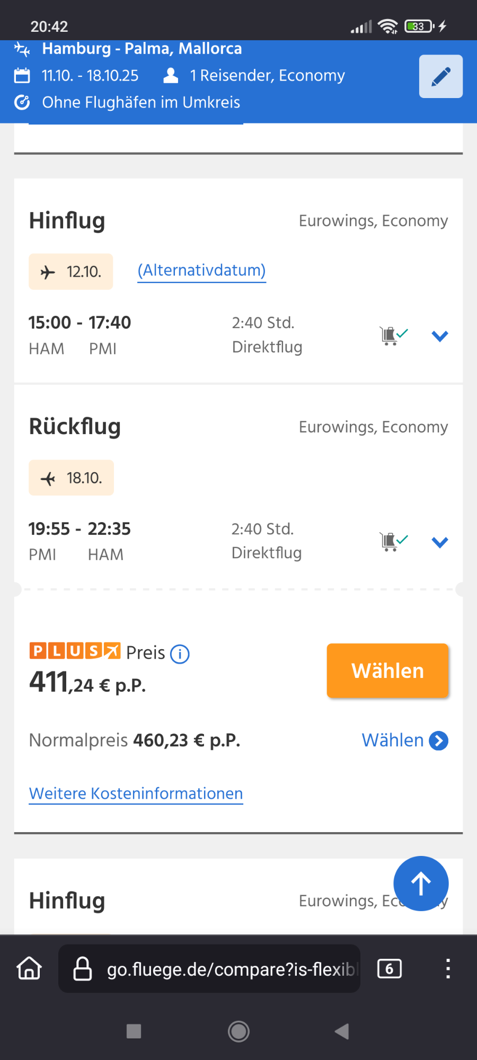Select the 12.10. Hinflug date chip
Image resolution: width=477 pixels, height=1060 pixels.
coord(71,272)
